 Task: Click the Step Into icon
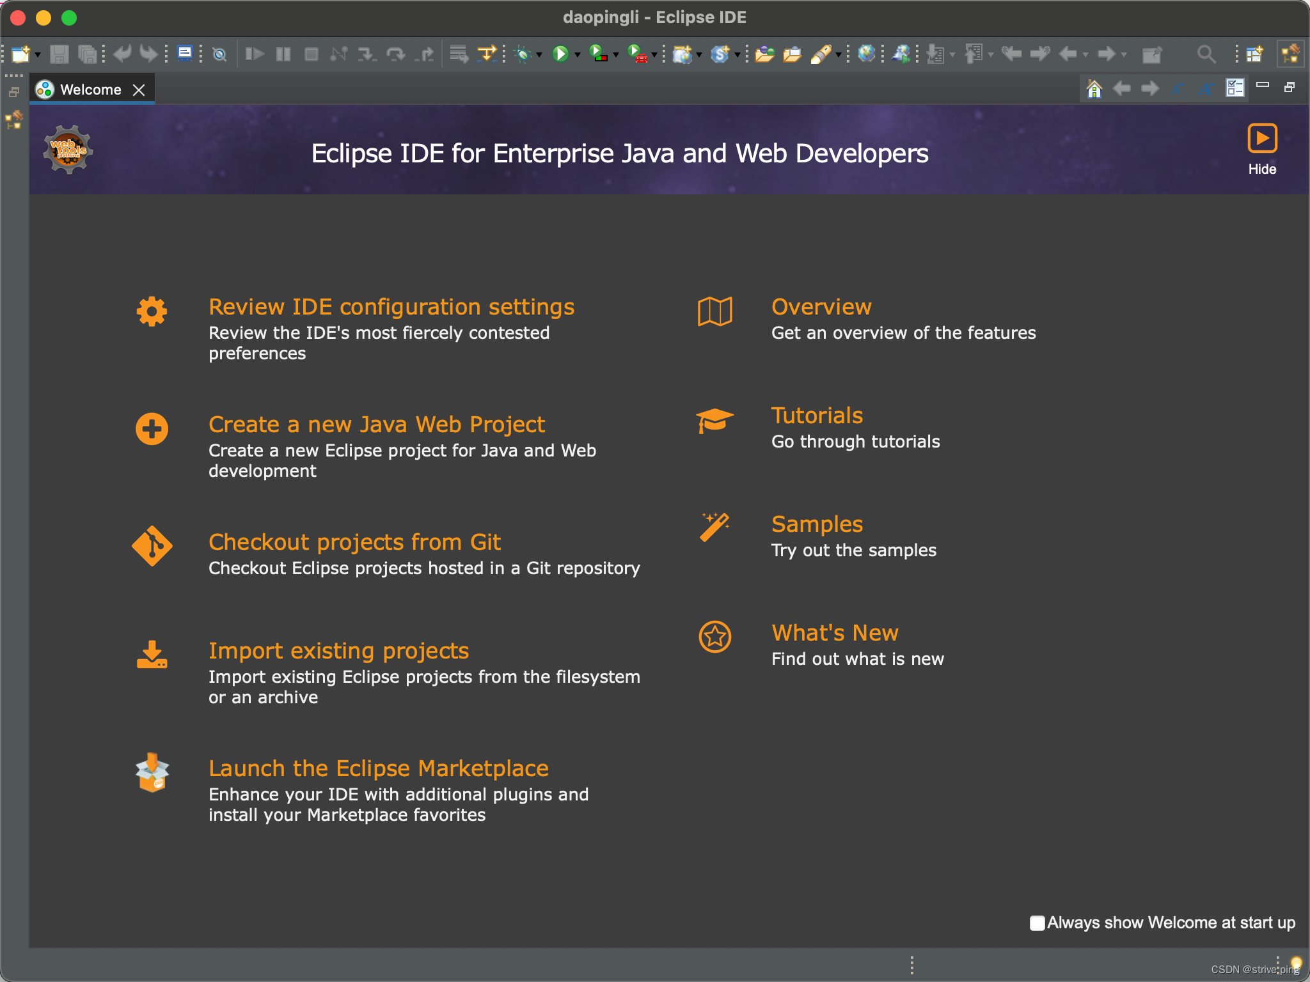coord(367,54)
